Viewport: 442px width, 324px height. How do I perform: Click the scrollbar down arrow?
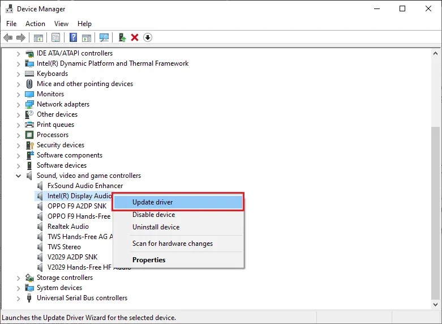[x=435, y=305]
